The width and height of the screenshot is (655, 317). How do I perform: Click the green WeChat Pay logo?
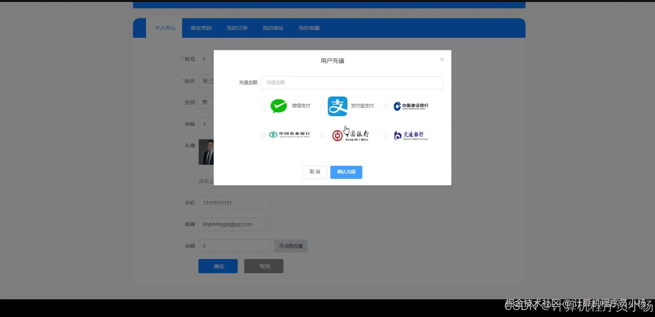[278, 106]
